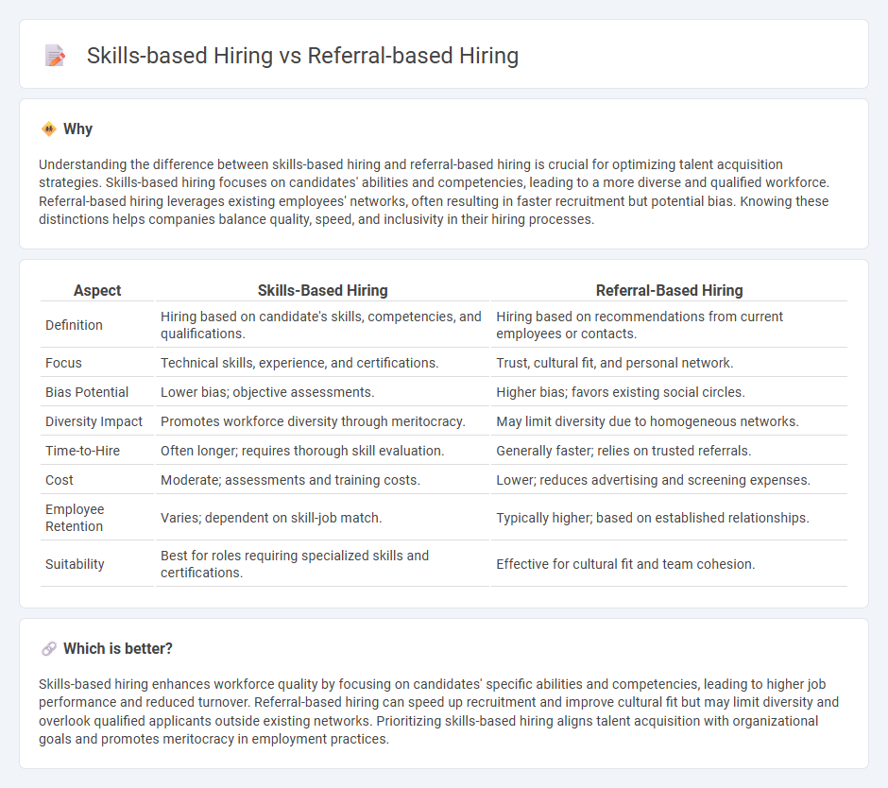Click the Diversity Impact row label
The height and width of the screenshot is (788, 888).
(x=94, y=422)
